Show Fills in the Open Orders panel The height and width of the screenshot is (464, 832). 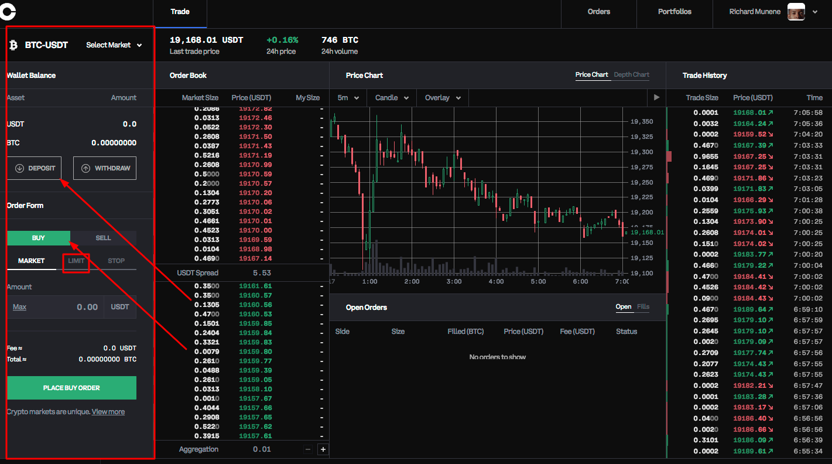click(x=643, y=306)
